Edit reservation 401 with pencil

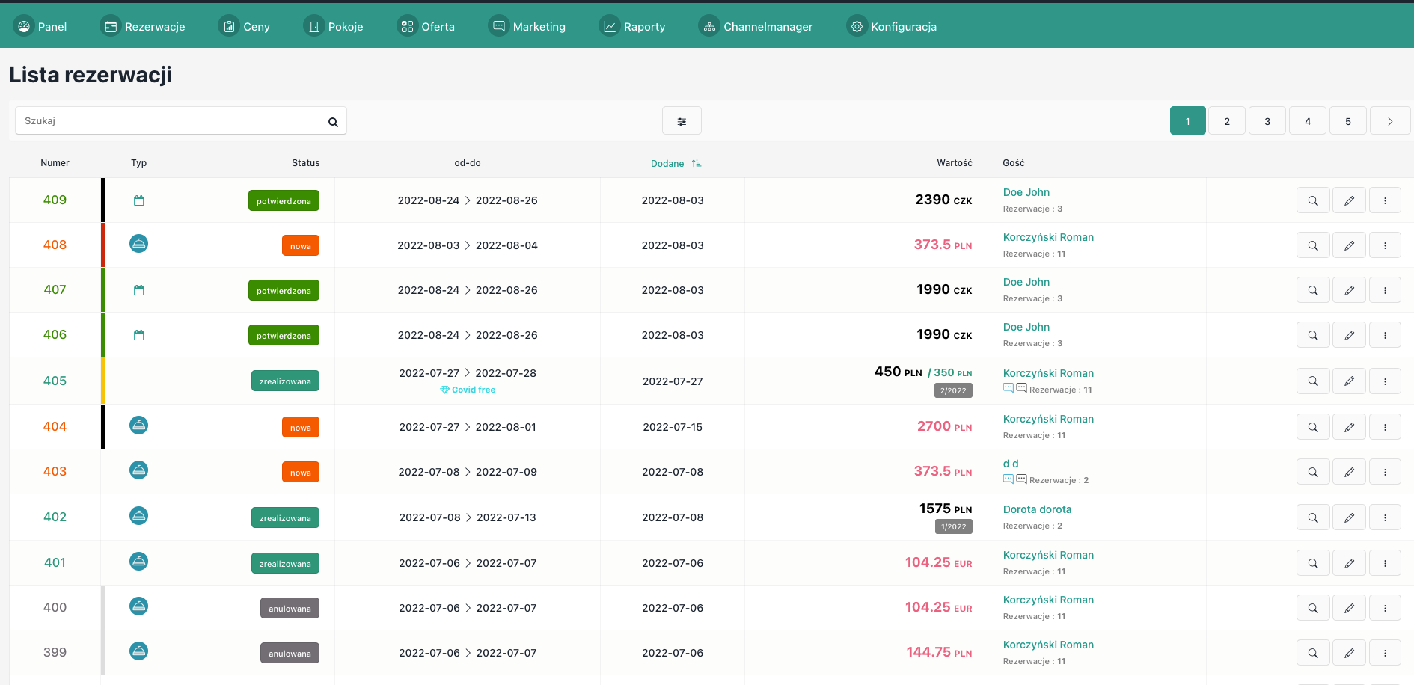(x=1349, y=563)
